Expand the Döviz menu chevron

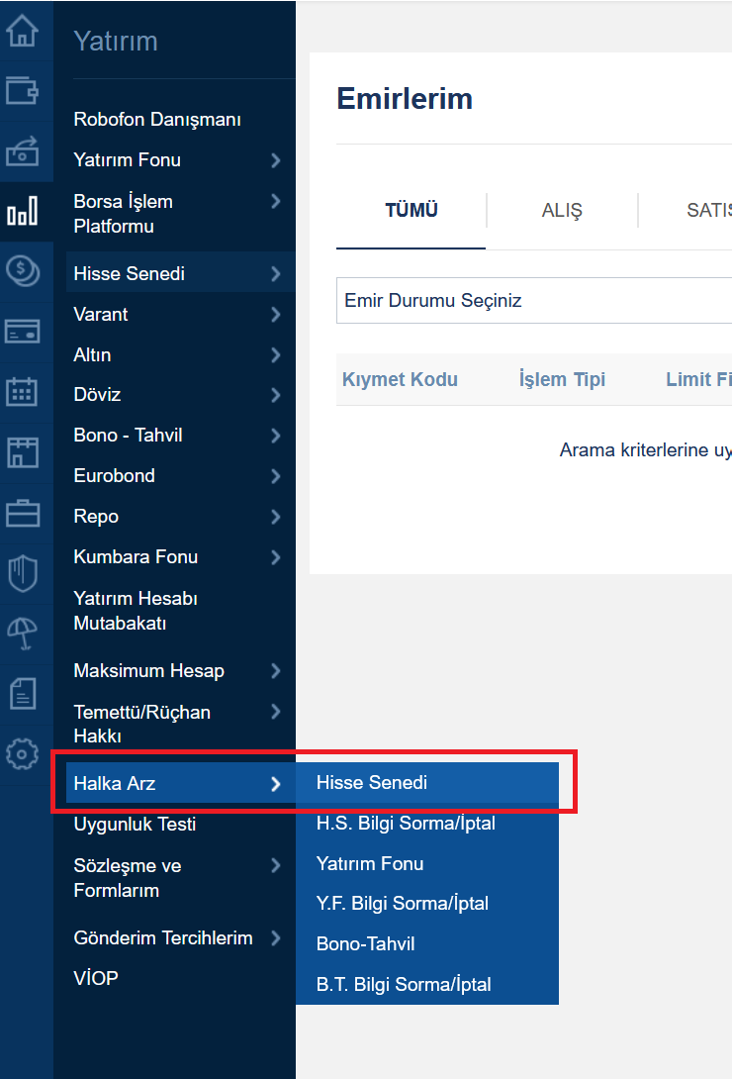275,395
